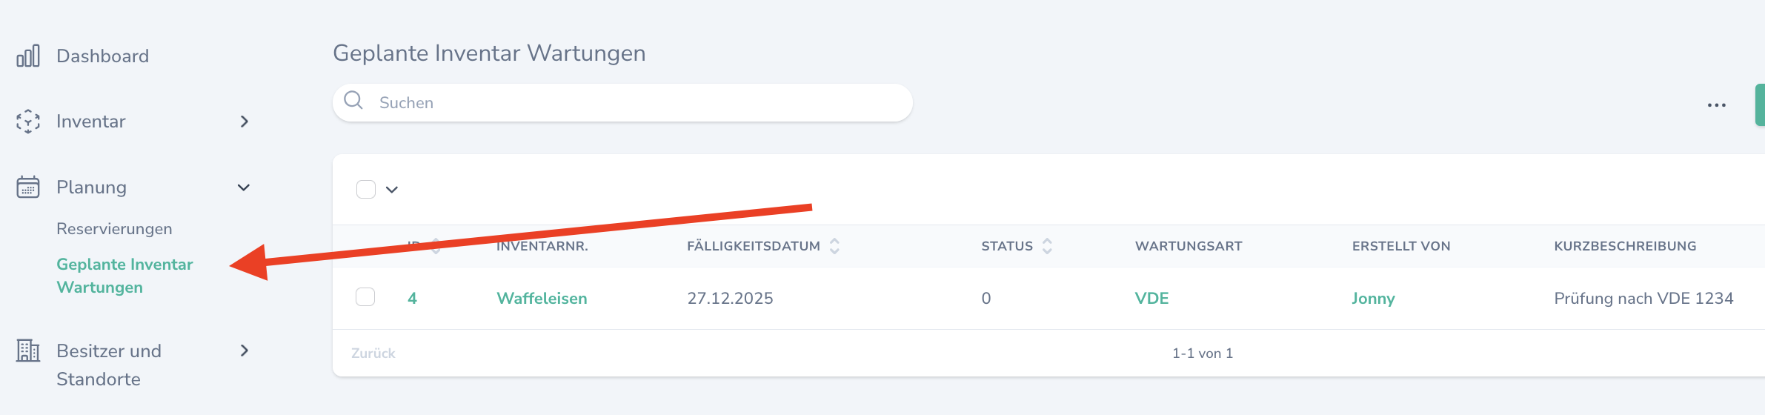Expand the Inventar sidebar section

coord(244,122)
